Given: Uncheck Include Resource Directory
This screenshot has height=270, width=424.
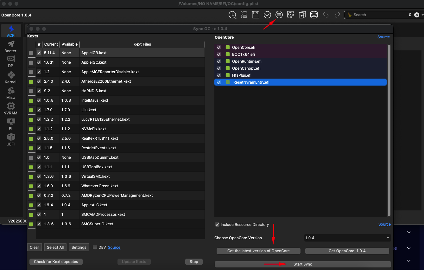Looking at the screenshot, I should click(x=217, y=225).
